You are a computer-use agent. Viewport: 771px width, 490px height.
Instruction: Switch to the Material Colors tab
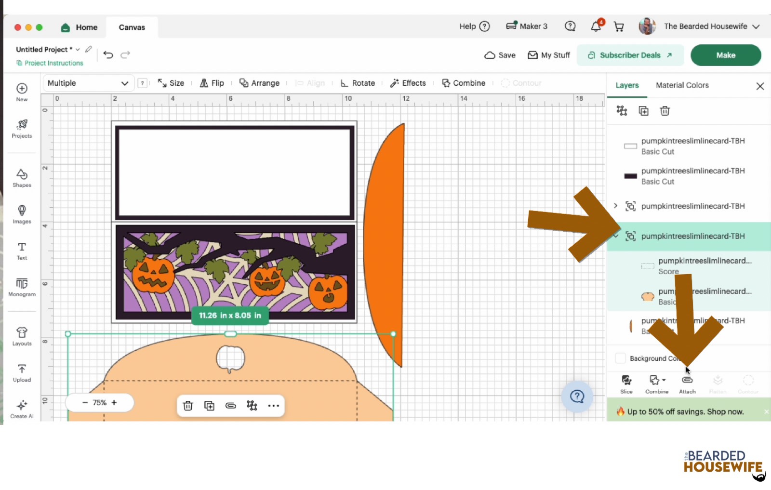click(x=682, y=85)
